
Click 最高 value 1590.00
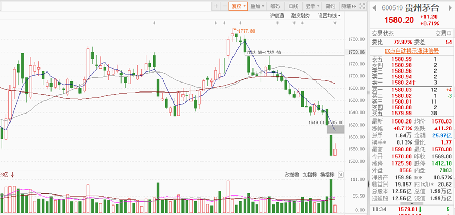coord(401,149)
